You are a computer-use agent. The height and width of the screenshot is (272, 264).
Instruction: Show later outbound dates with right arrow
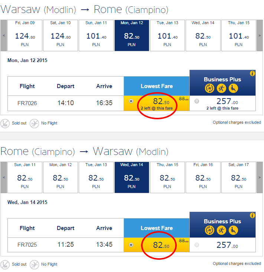[x=260, y=35]
